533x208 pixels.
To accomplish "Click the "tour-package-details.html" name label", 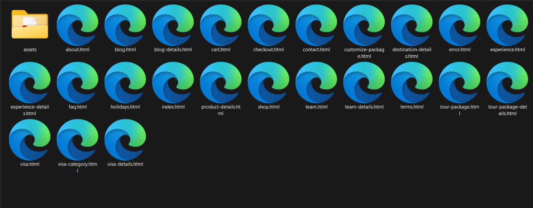I will (507, 110).
